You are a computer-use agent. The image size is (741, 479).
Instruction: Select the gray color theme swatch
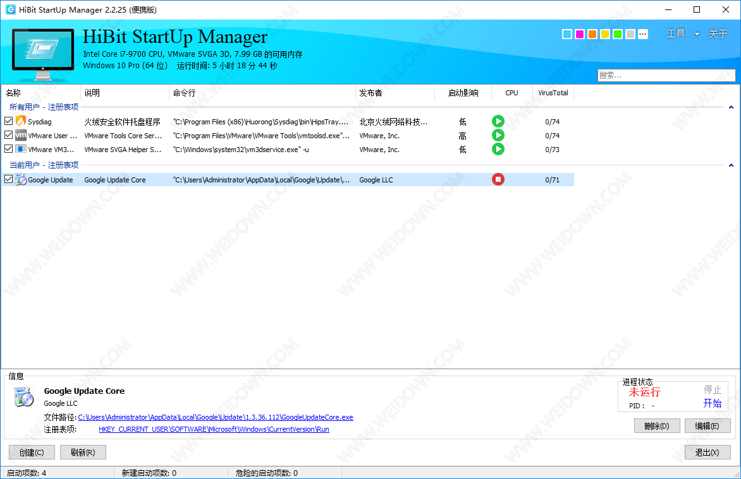pos(630,34)
